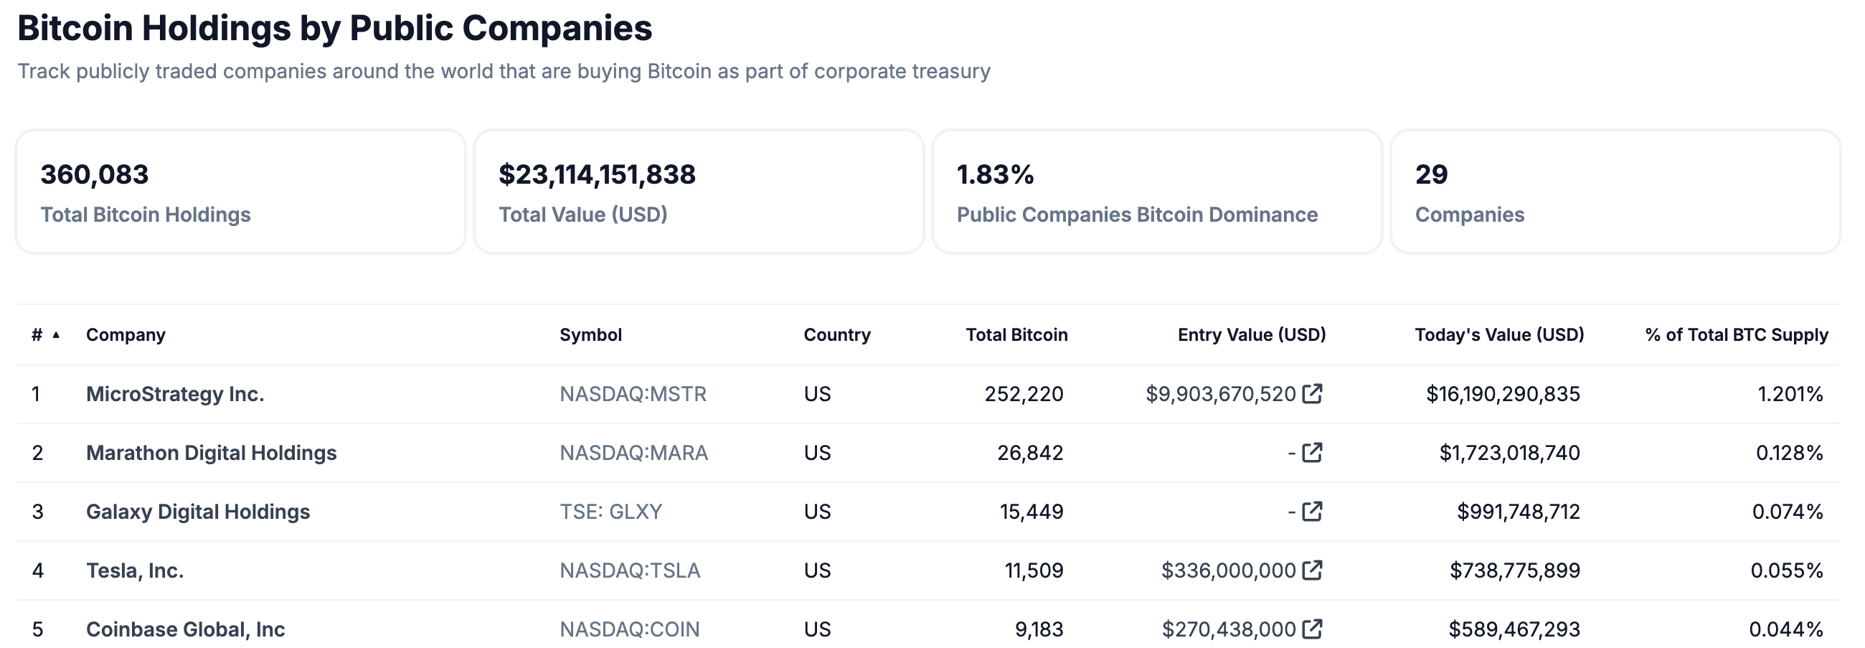Sort by the Total Bitcoin column header

click(x=1016, y=334)
